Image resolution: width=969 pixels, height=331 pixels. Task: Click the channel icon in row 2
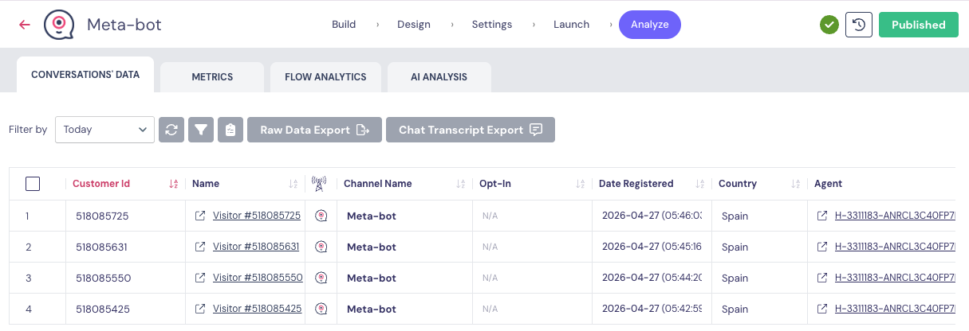[321, 247]
